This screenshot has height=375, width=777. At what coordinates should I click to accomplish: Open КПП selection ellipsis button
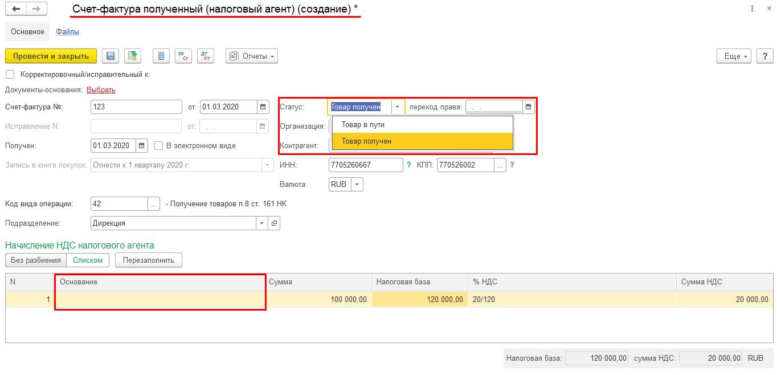(x=500, y=165)
